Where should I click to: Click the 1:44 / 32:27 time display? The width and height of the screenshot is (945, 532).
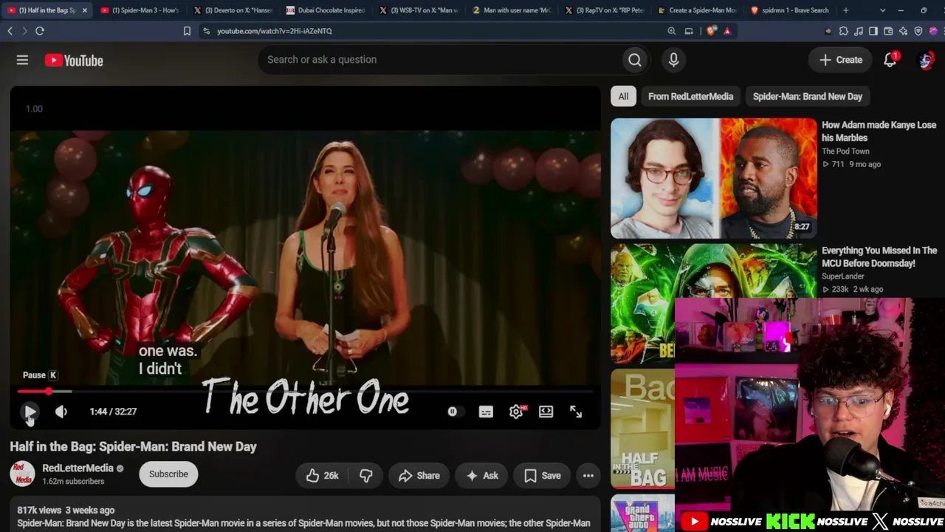(x=113, y=412)
